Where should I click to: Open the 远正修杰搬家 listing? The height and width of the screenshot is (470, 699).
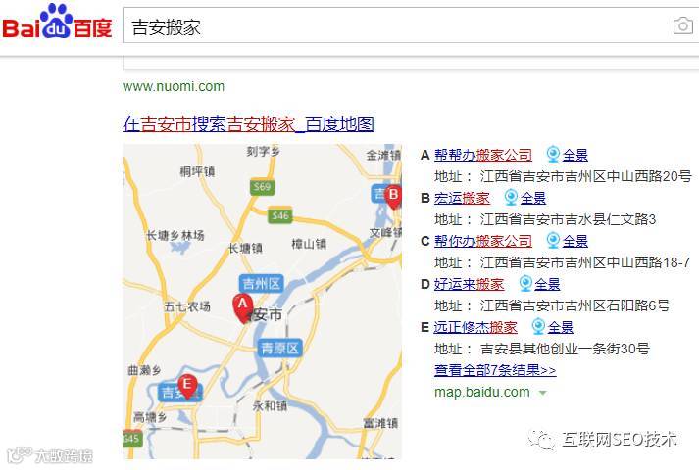(x=475, y=327)
